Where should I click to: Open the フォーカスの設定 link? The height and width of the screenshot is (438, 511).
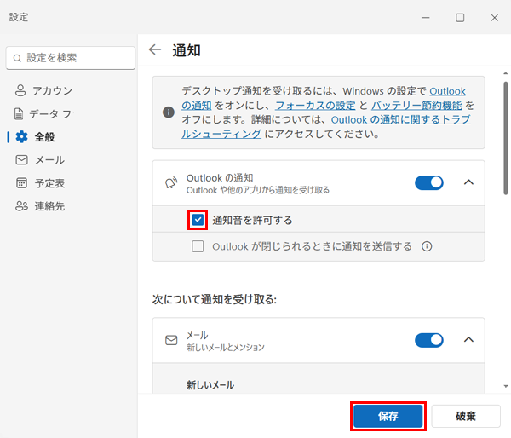315,106
